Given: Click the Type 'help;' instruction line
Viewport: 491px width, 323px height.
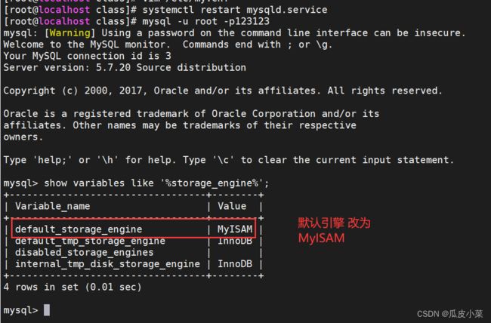Looking at the screenshot, I should [229, 160].
